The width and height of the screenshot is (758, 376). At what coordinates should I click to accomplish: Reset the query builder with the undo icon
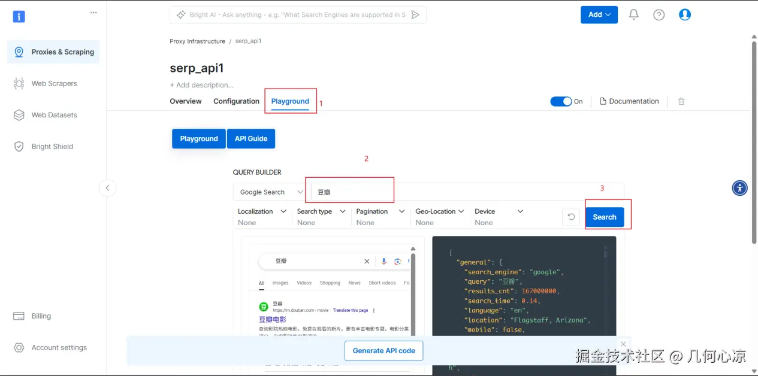coord(572,217)
